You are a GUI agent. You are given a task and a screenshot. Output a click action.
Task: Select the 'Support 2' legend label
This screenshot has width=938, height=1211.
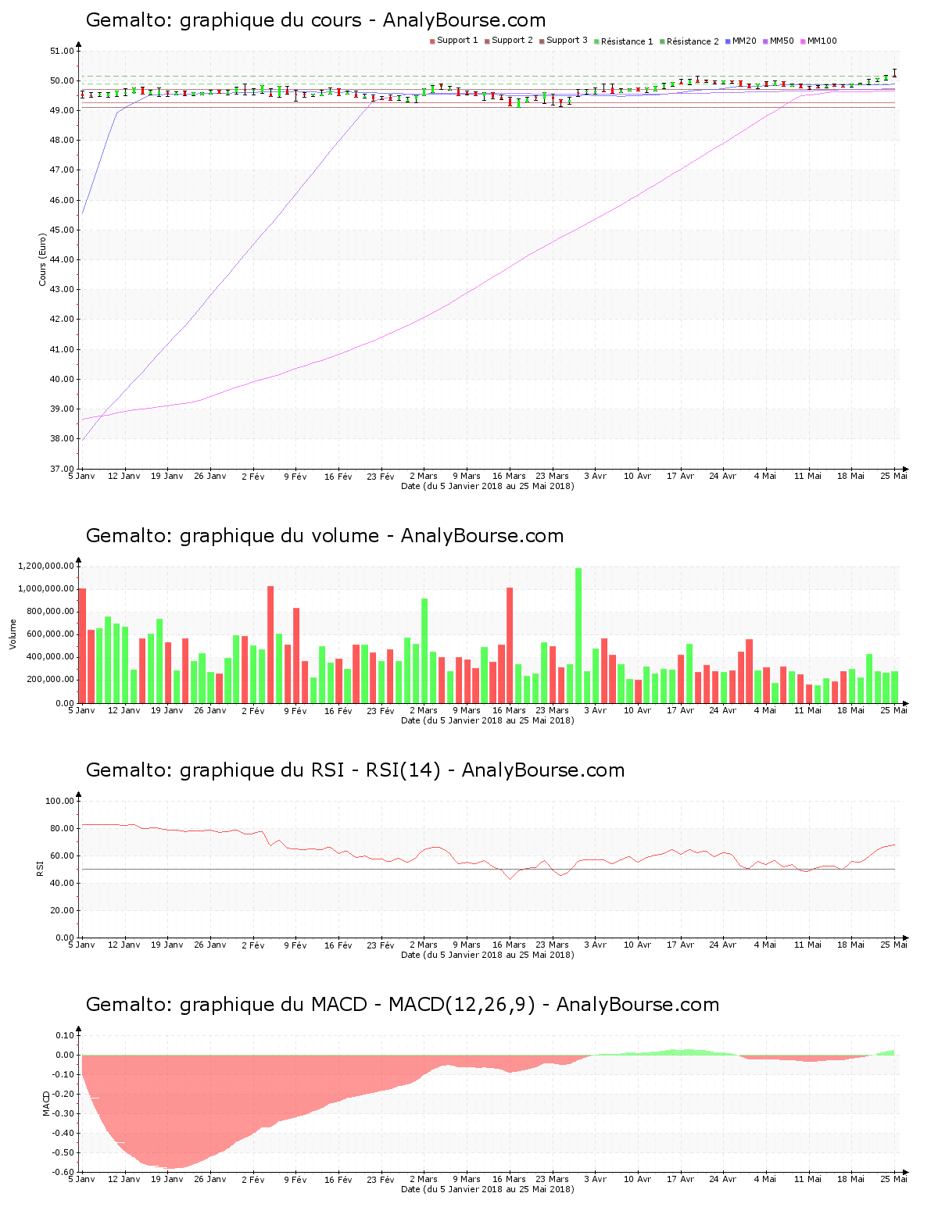click(512, 41)
